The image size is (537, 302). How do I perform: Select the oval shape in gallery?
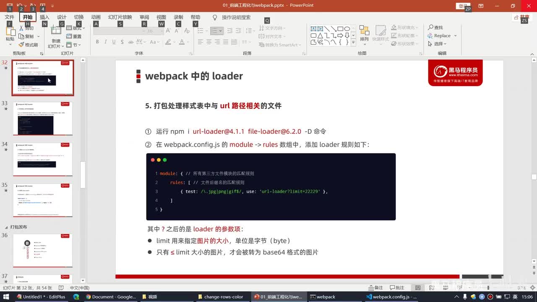point(347,29)
